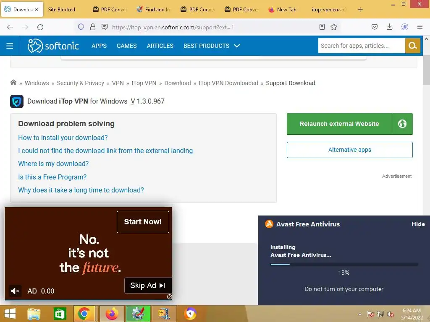Click the URL address bar
The width and height of the screenshot is (430, 322).
(208, 27)
